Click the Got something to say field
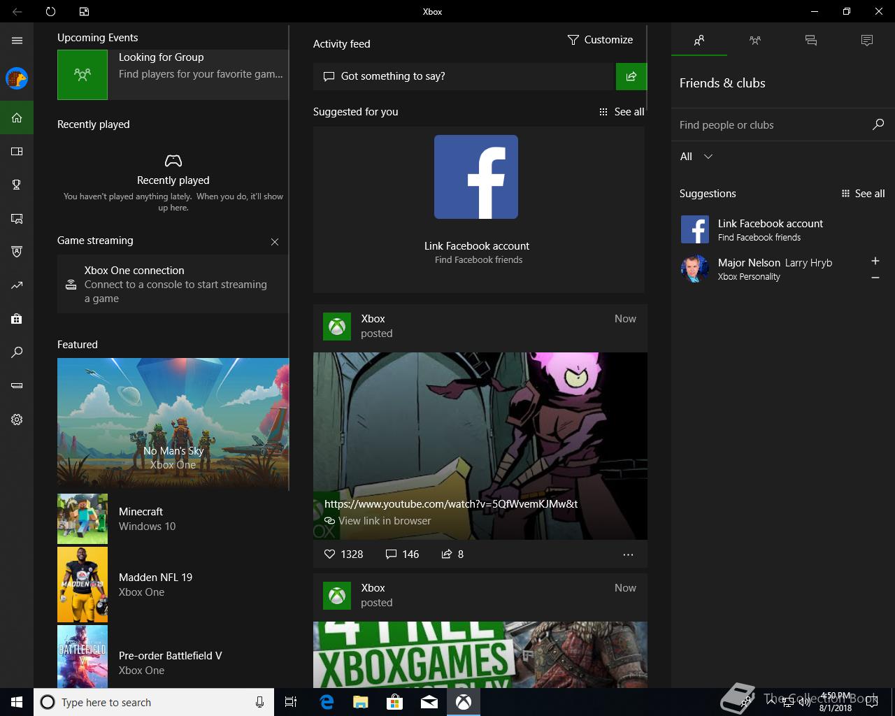Image resolution: width=895 pixels, height=716 pixels. tap(463, 76)
